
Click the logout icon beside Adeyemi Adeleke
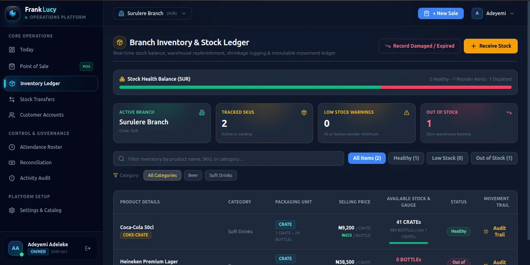click(x=87, y=248)
